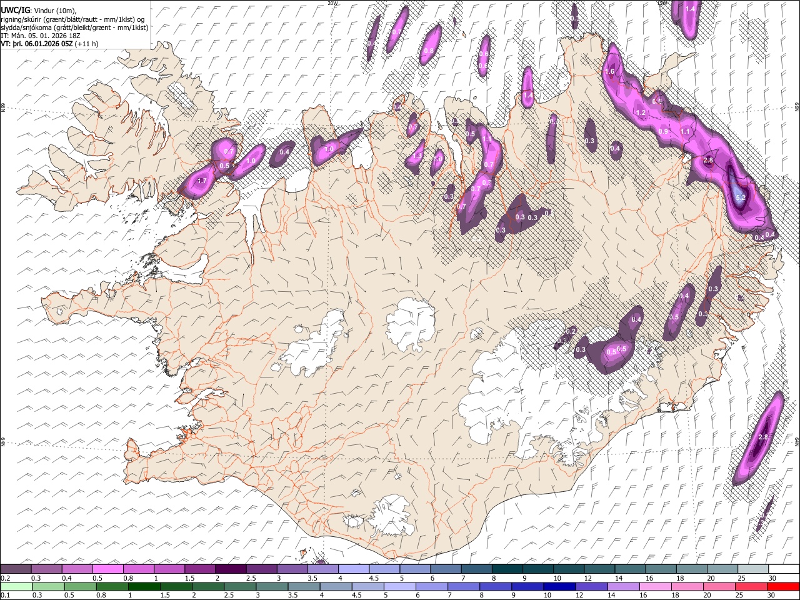Click the 'UWC/IG: Vindur (10m)' title text

pyautogui.click(x=38, y=11)
